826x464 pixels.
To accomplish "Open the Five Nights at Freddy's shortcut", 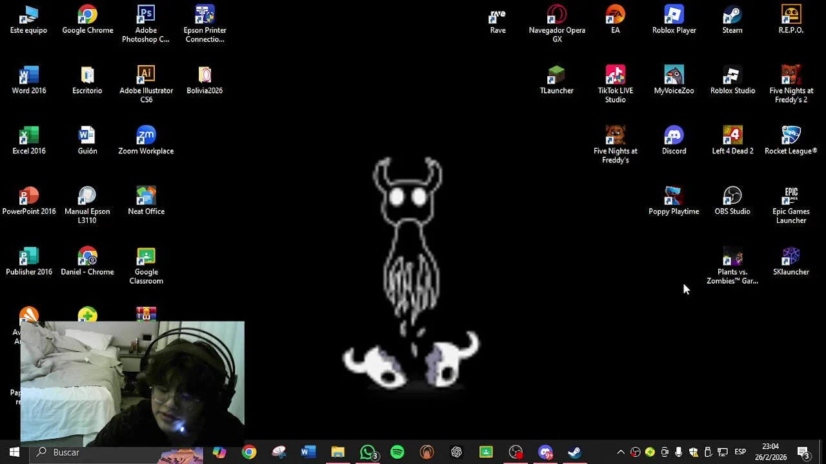I will 615,146.
